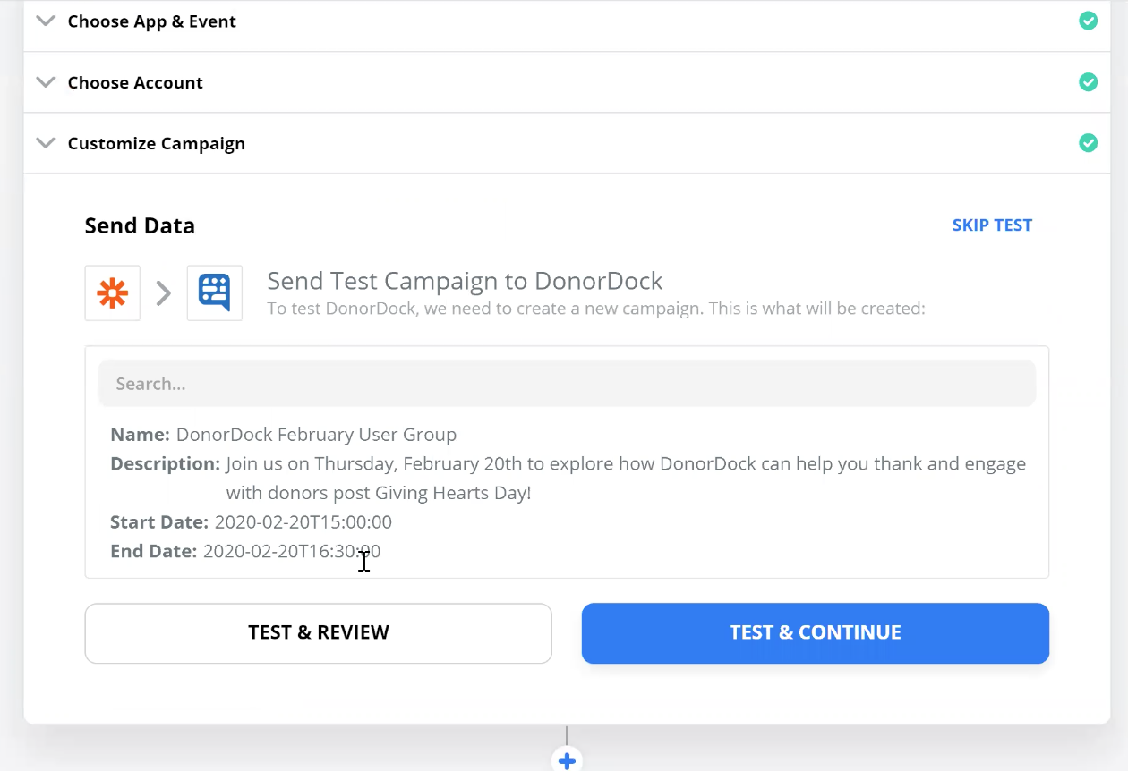The height and width of the screenshot is (771, 1128).
Task: Click 'Send Test Campaign to DonorDock' title
Action: pyautogui.click(x=465, y=281)
